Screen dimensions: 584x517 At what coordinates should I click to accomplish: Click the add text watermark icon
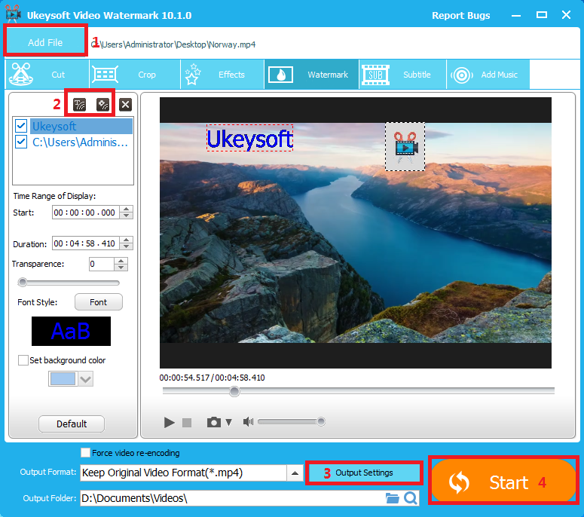point(79,105)
